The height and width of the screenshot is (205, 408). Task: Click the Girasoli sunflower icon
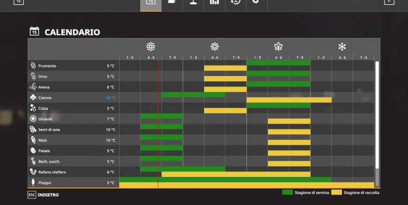click(x=33, y=119)
